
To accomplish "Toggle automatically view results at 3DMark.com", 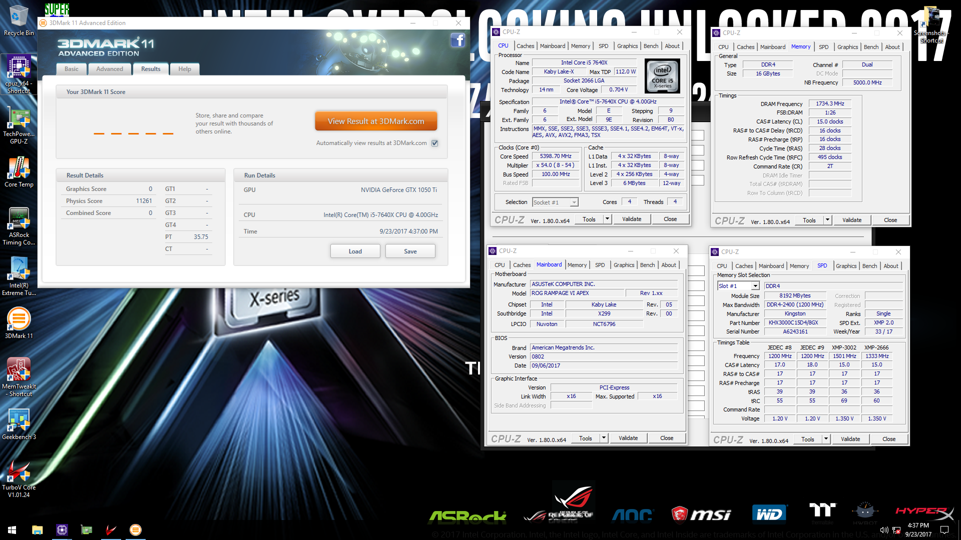I will point(435,143).
